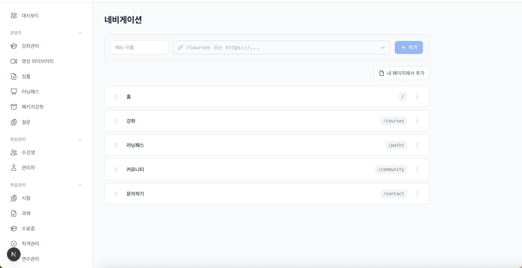Click the /paths path badge

396,145
